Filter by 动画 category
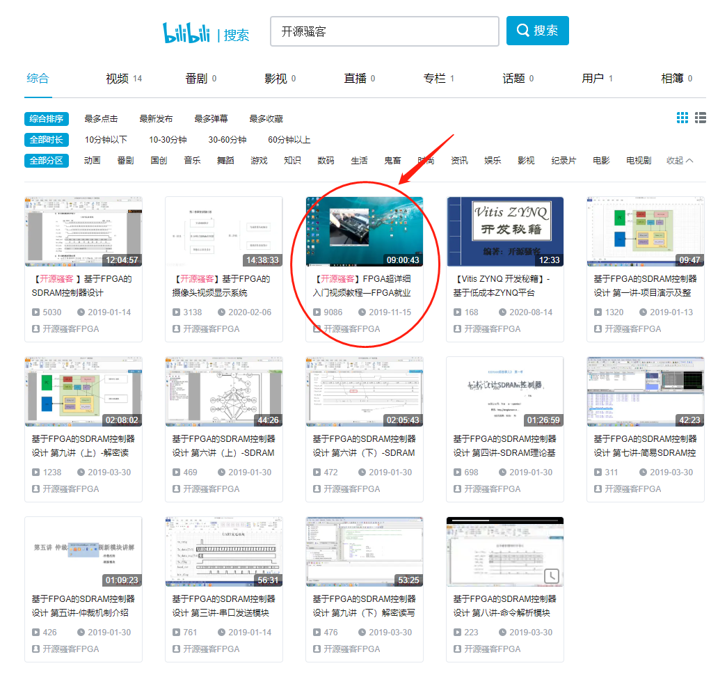The image size is (727, 675). click(93, 161)
